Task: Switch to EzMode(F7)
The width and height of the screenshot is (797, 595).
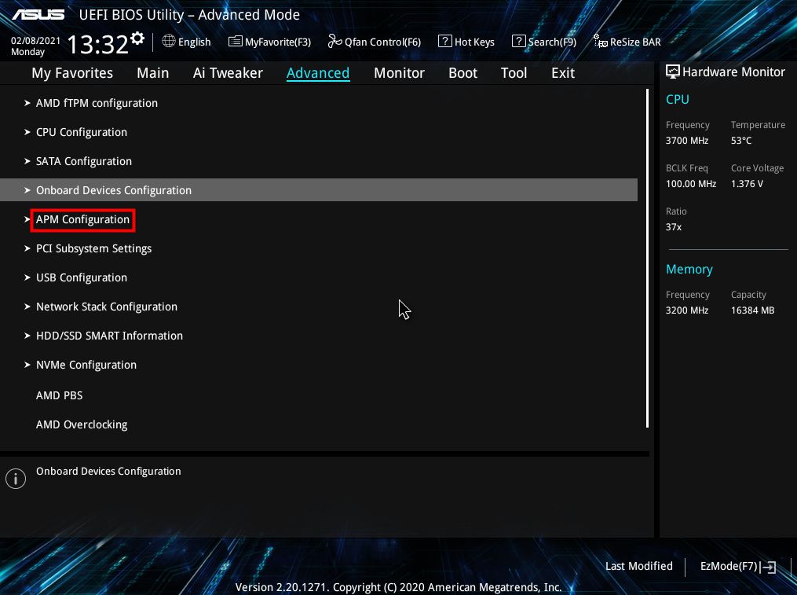Action: [x=738, y=567]
